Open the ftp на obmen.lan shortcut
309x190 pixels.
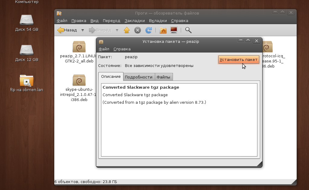27,81
